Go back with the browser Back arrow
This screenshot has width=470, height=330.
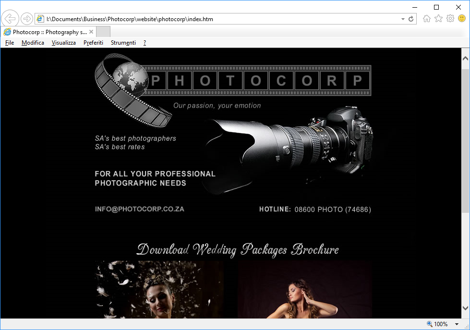click(x=10, y=19)
